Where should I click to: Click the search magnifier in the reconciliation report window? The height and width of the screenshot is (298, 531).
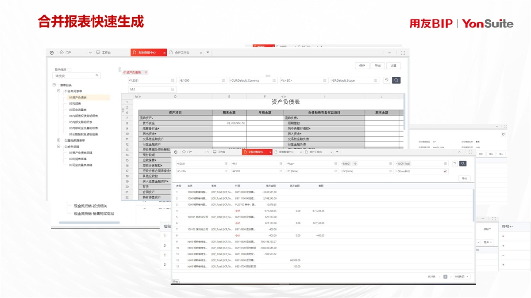[463, 163]
